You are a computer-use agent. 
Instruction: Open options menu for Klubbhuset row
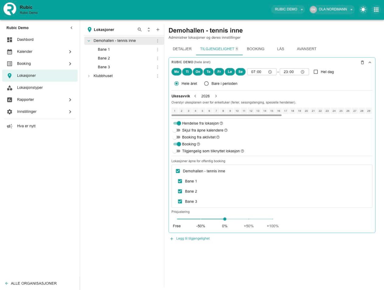click(157, 76)
